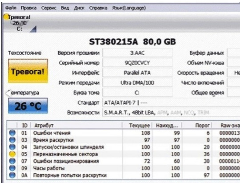Select the Время раскрутки attribute row

(124, 140)
